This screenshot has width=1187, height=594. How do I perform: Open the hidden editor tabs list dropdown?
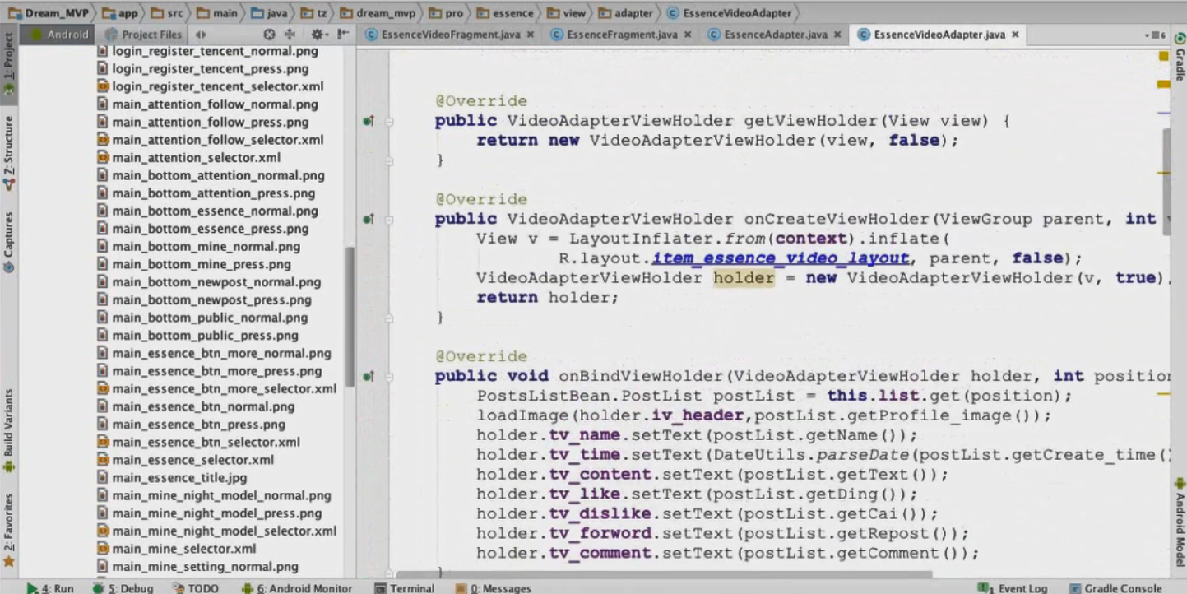[1155, 35]
